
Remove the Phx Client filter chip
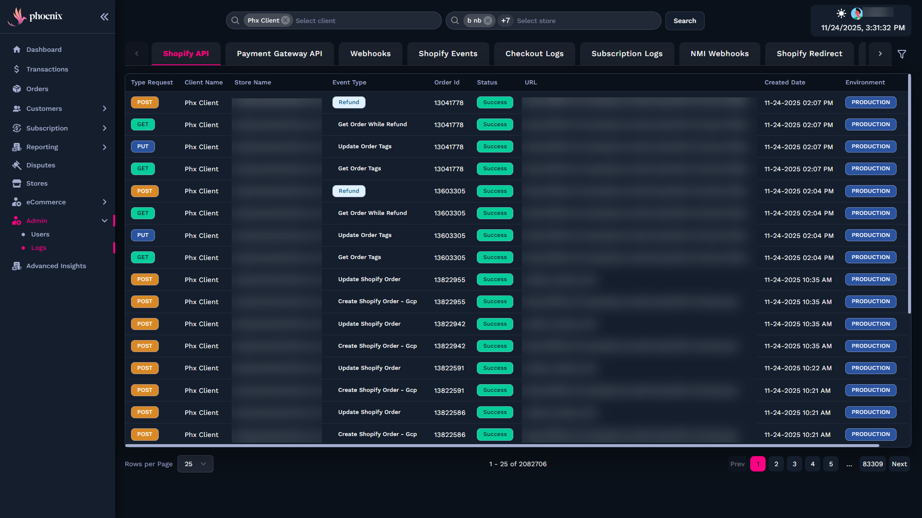[x=285, y=21]
